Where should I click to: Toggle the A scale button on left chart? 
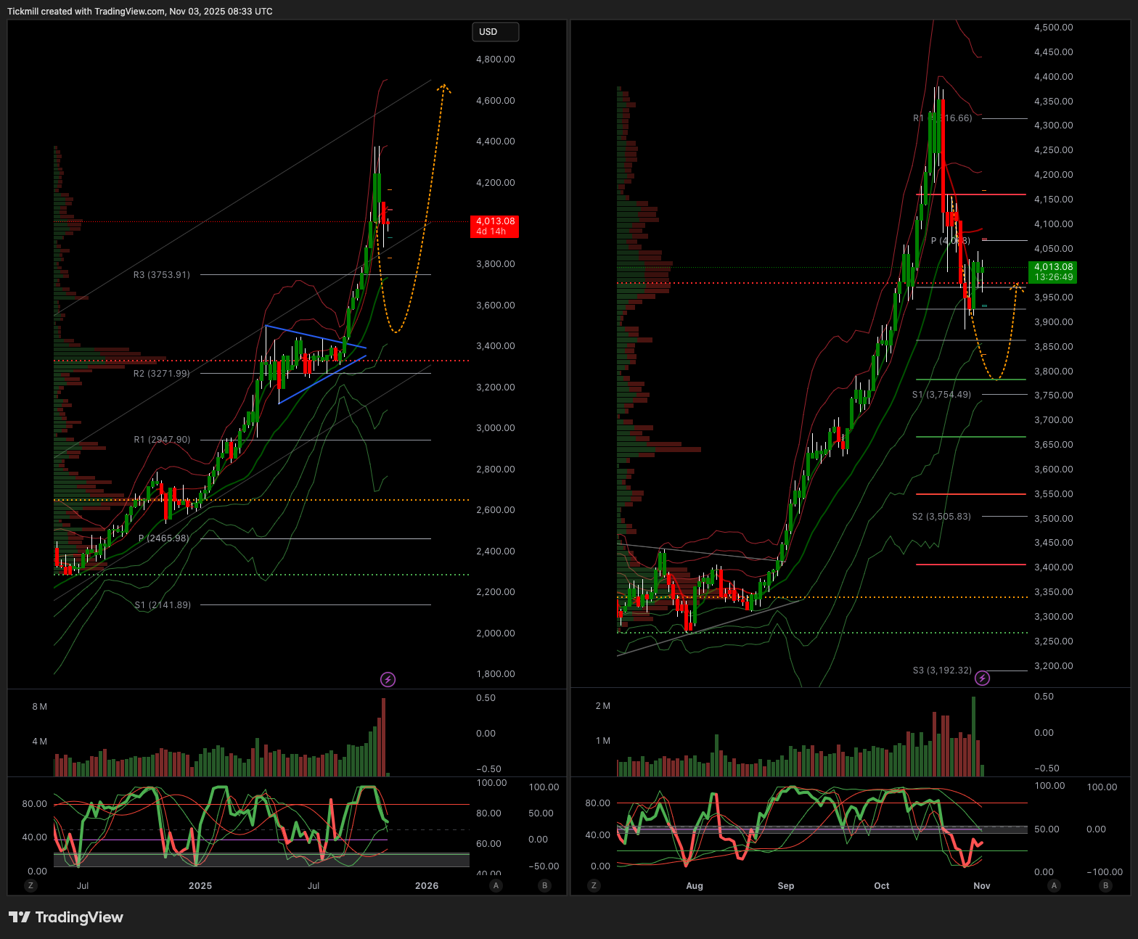496,885
